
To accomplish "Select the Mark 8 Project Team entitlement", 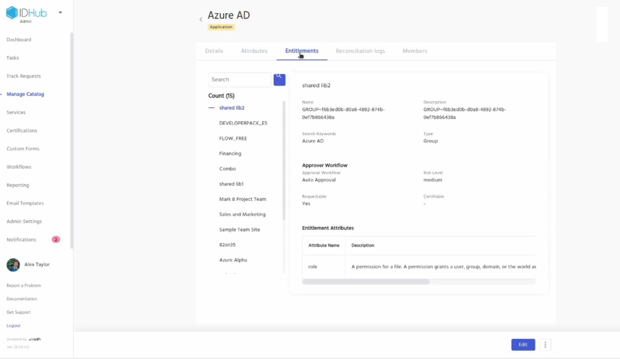I will pos(242,199).
